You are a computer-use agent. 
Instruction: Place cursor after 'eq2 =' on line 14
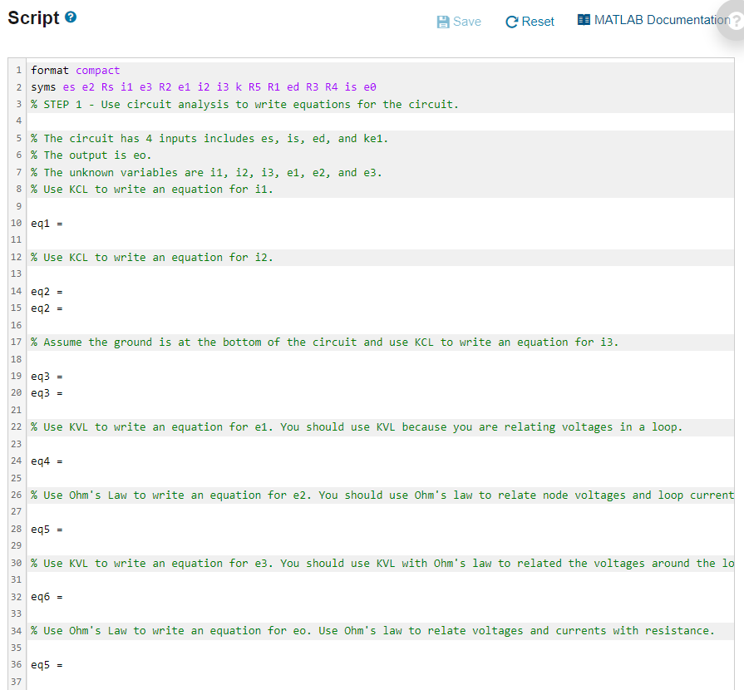pos(65,292)
